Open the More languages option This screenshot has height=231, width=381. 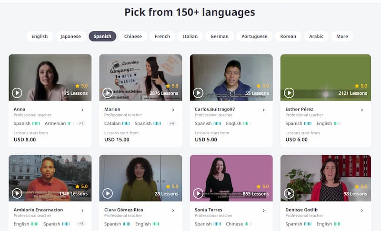(x=342, y=36)
